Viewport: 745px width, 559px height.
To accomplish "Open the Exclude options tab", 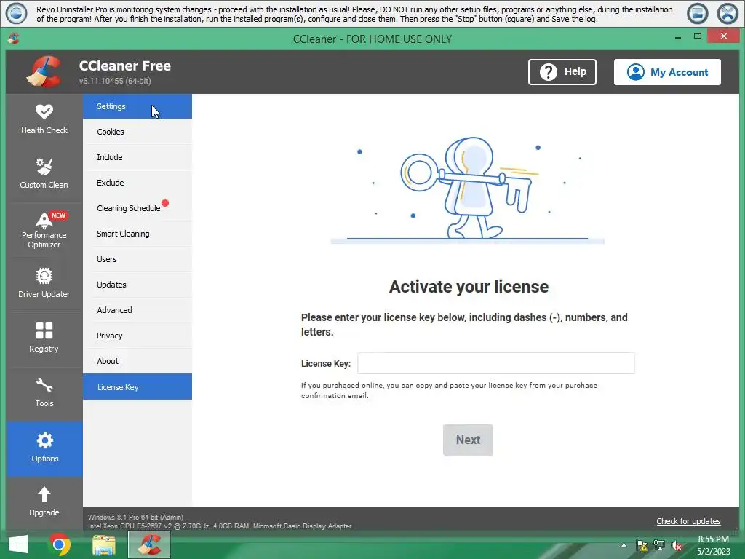I will tap(138, 183).
